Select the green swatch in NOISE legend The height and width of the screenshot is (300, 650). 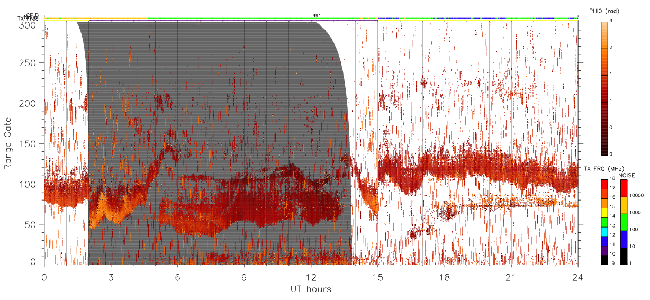(x=624, y=222)
